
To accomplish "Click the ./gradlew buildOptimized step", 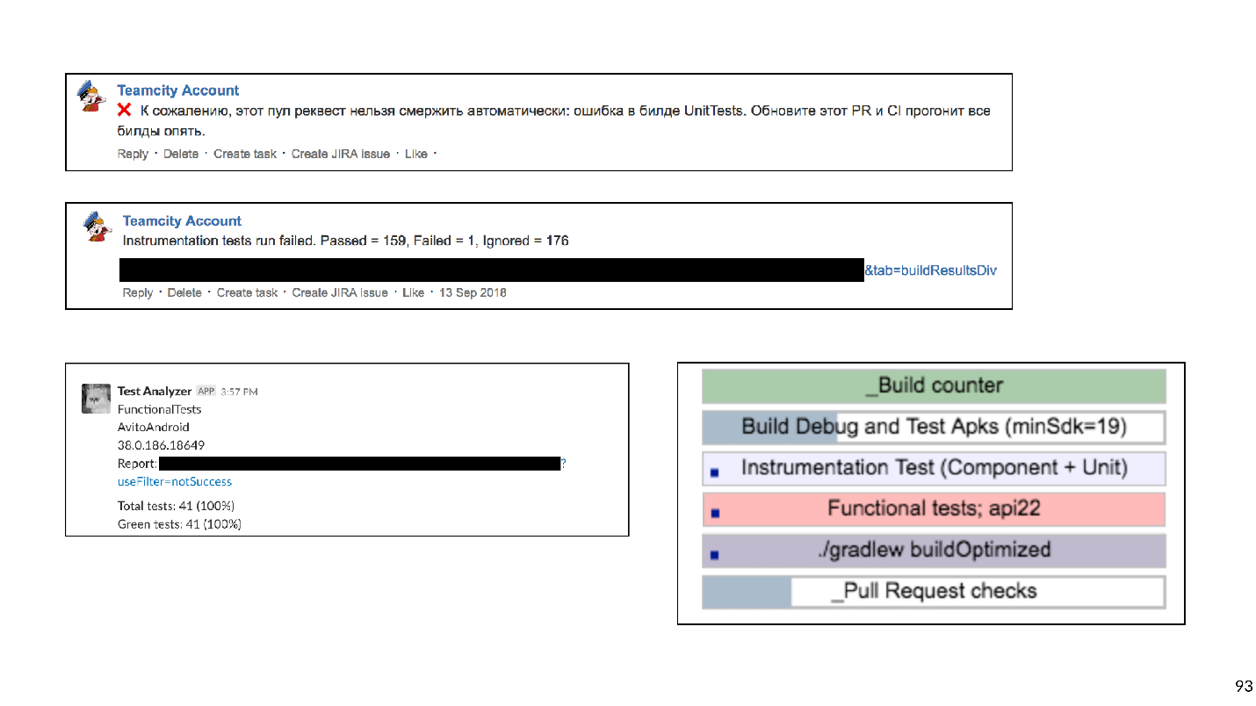I will pos(934,551).
